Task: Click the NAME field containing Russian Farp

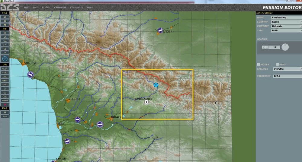Action: pyautogui.click(x=287, y=17)
